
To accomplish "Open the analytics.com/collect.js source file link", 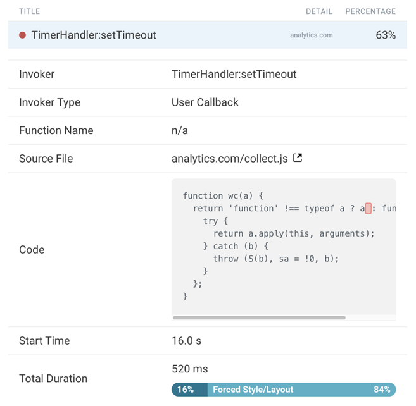I will pos(229,159).
